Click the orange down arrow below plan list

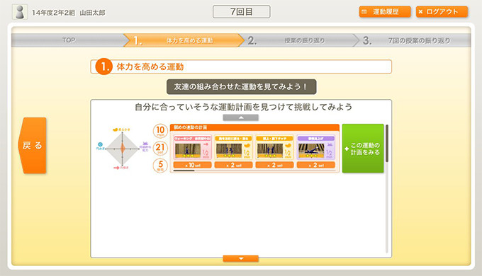[x=241, y=258]
